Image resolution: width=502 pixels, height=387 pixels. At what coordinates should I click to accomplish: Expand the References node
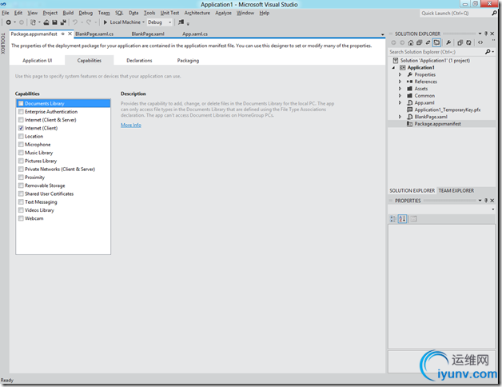click(x=400, y=82)
